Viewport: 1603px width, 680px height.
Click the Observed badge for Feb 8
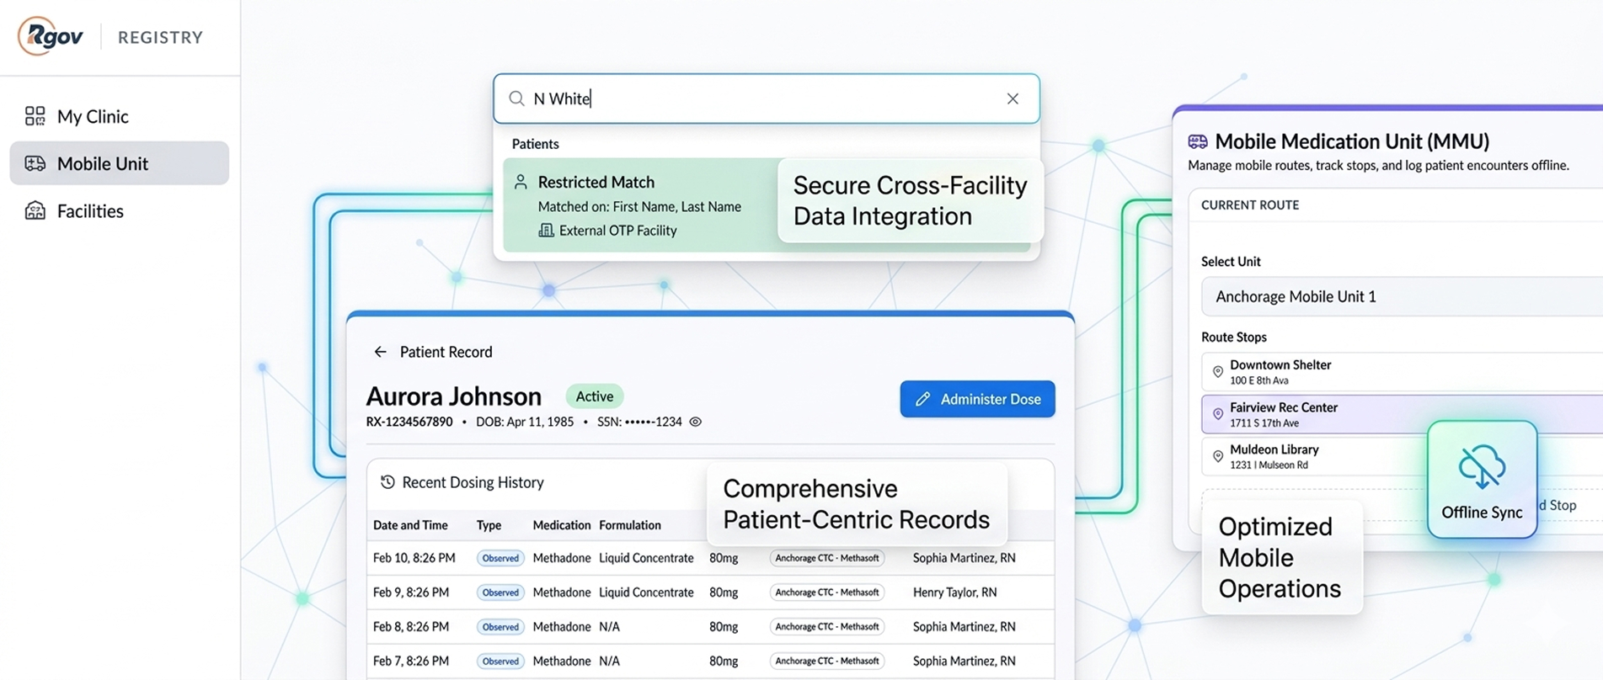click(x=500, y=627)
